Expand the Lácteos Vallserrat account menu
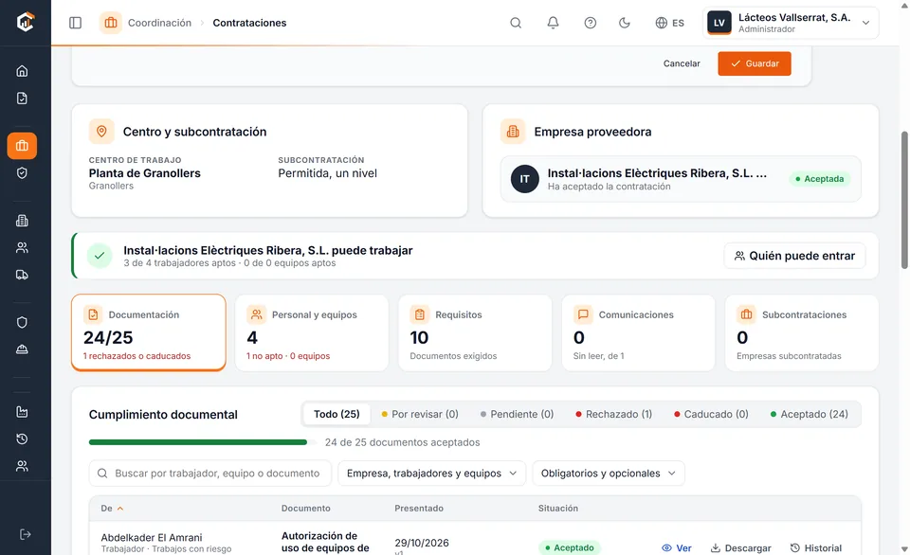Viewport: 910px width, 555px height. click(x=791, y=23)
